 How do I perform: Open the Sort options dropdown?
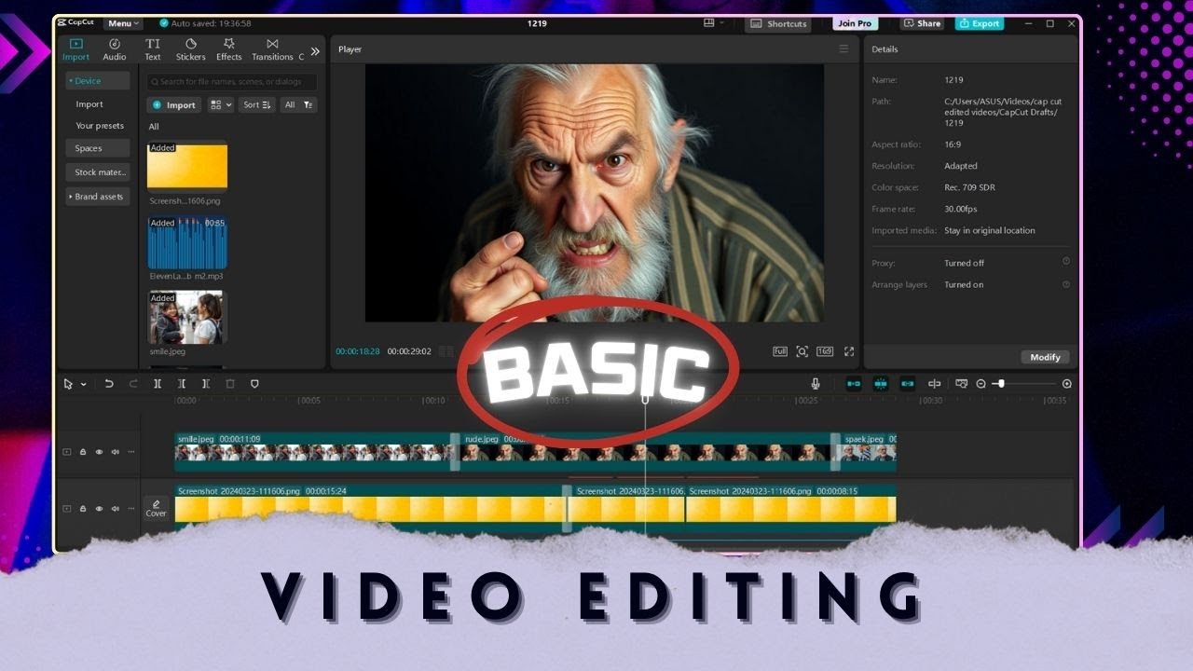[x=256, y=105]
